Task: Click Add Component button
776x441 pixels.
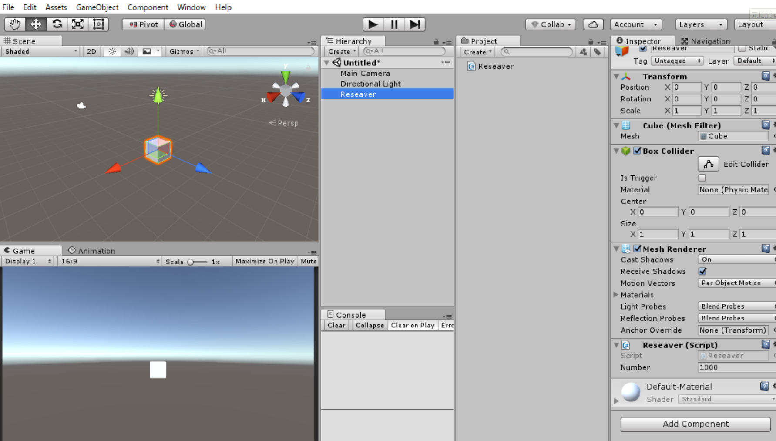Action: point(695,424)
